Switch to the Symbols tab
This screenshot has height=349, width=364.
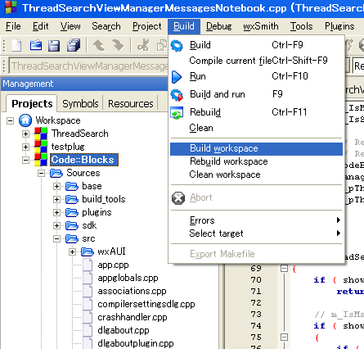(80, 104)
